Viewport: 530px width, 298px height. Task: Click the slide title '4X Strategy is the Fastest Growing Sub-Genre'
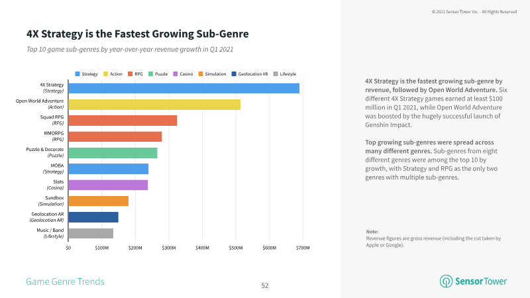coord(138,34)
